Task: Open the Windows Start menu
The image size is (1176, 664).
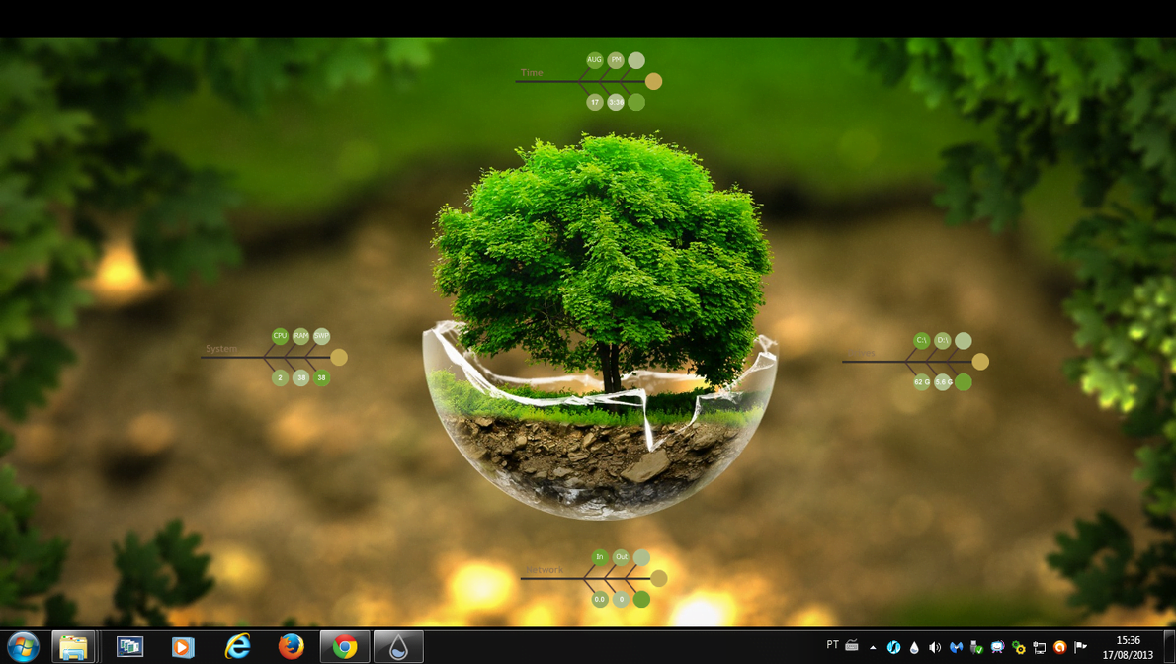Action: [22, 646]
